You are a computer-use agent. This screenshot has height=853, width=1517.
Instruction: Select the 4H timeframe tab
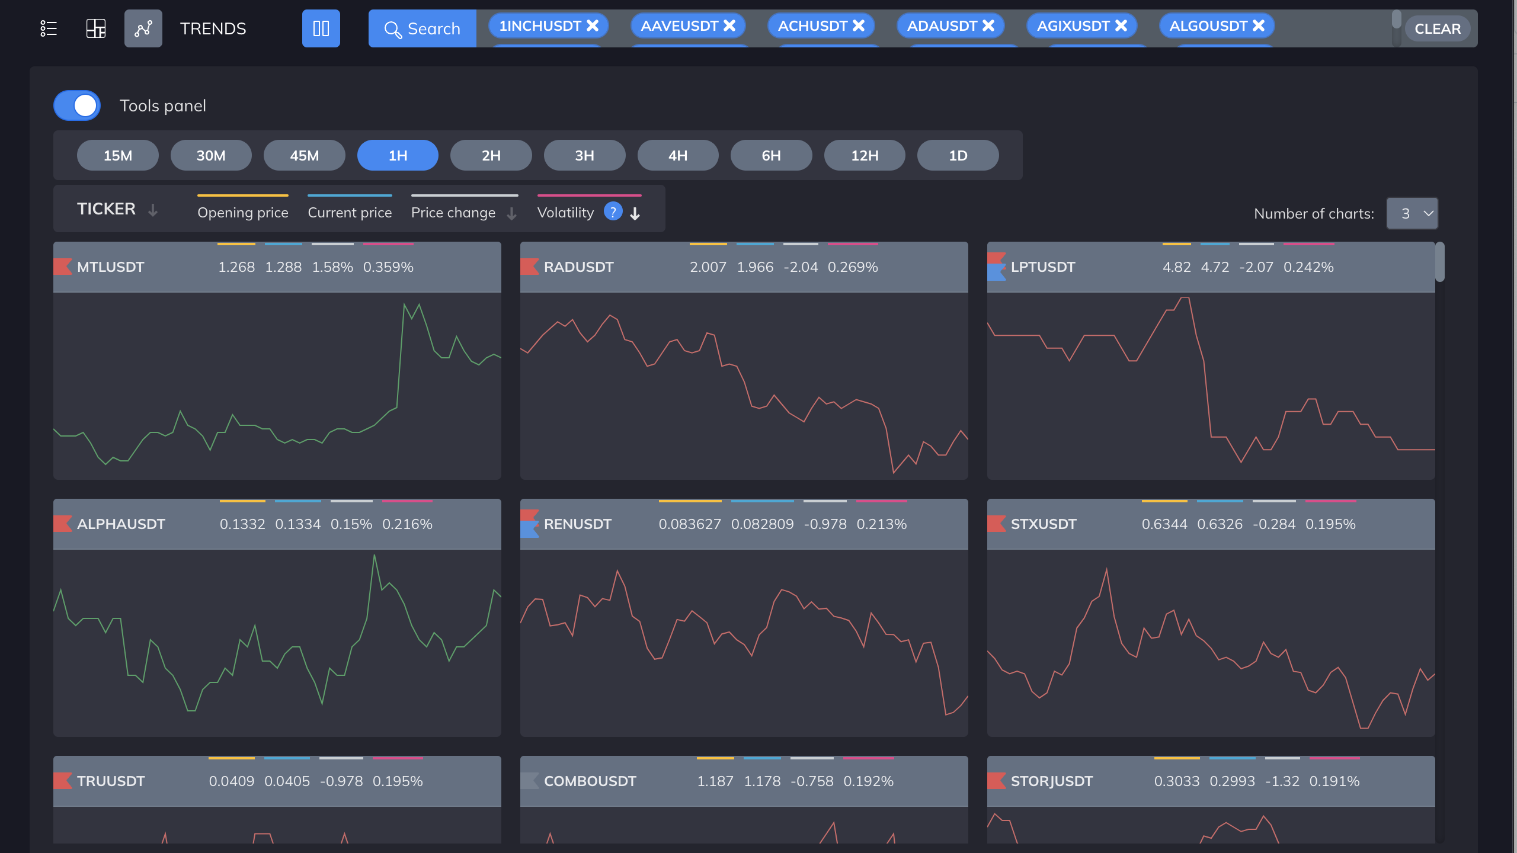678,155
